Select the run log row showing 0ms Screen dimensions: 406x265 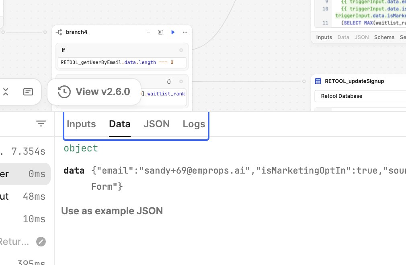[25, 174]
